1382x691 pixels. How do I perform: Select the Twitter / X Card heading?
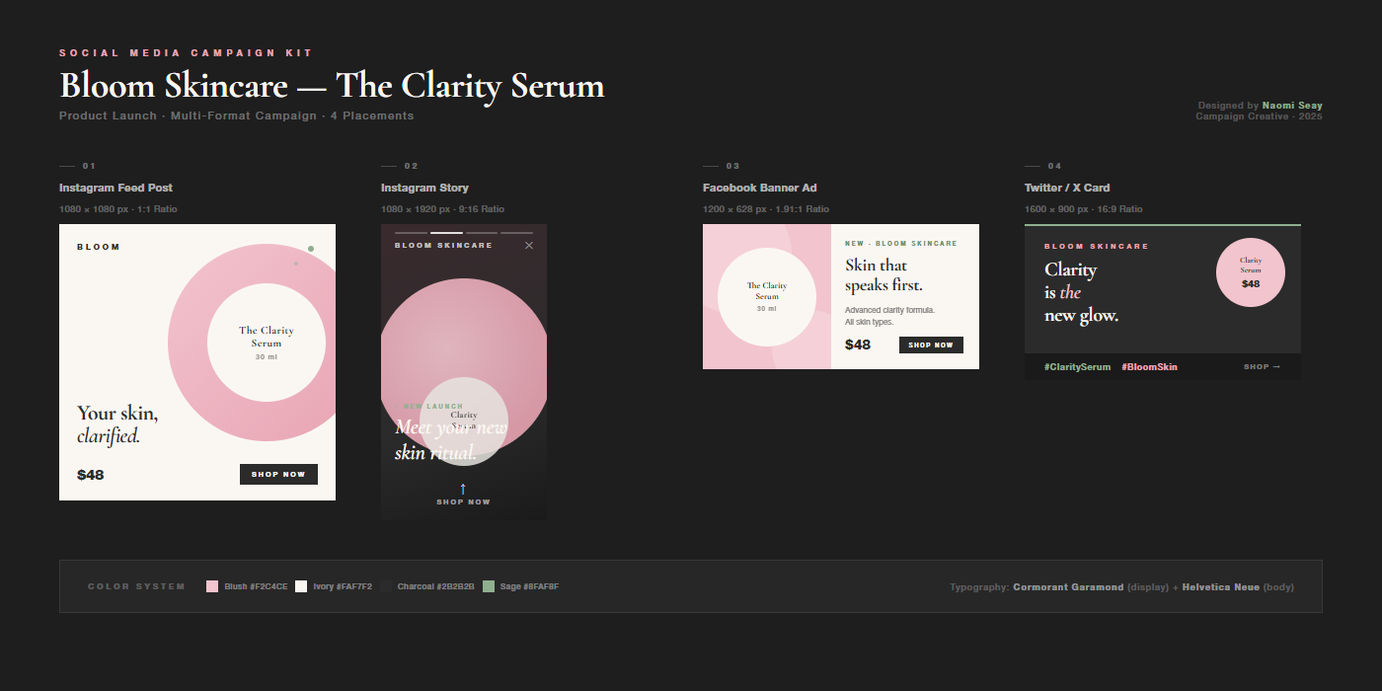point(1067,188)
